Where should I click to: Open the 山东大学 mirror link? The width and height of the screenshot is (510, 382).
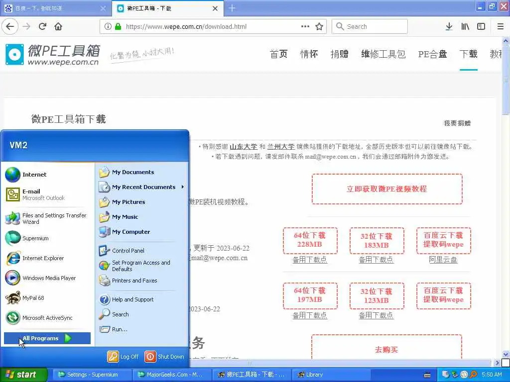(x=243, y=147)
